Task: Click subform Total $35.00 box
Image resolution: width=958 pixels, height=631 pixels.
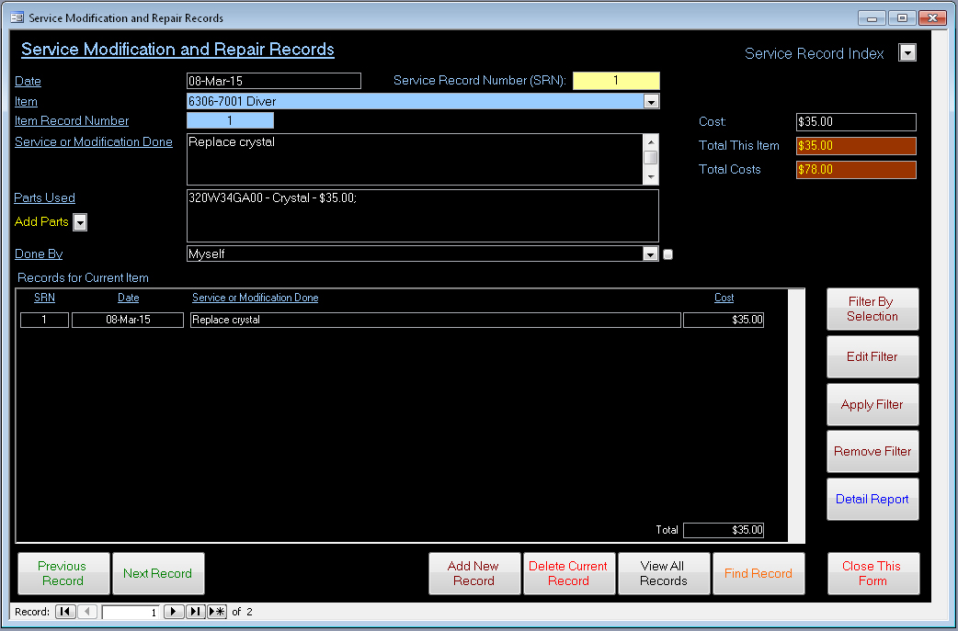Action: (724, 530)
